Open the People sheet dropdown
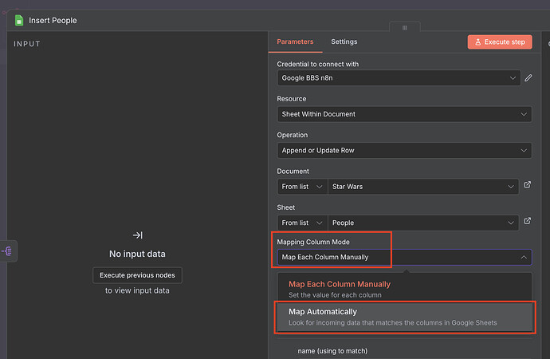This screenshot has width=550, height=359. 424,223
